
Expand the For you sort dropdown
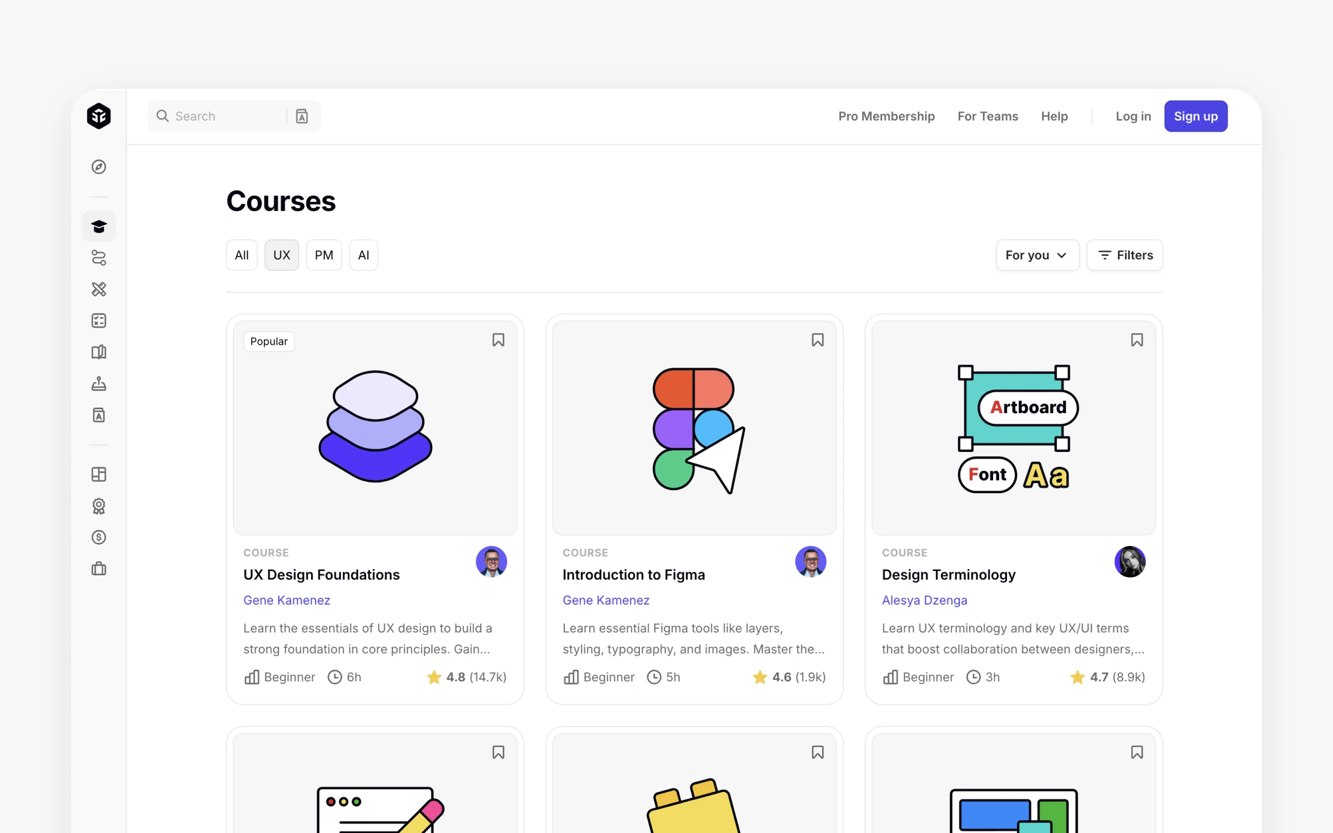1037,255
